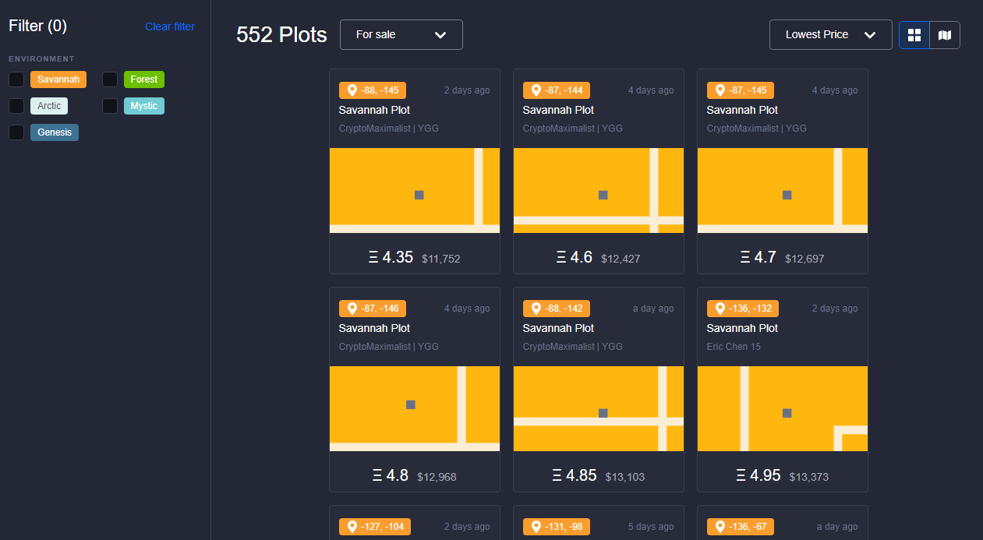The width and height of the screenshot is (983, 540).
Task: Click Savannah Plot title at -136, -132
Action: [742, 328]
